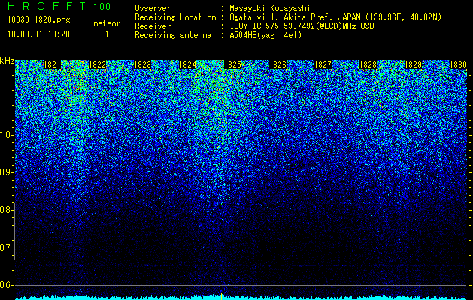Select the 1.1 kHz axis label
The image size is (473, 300).
click(6, 97)
